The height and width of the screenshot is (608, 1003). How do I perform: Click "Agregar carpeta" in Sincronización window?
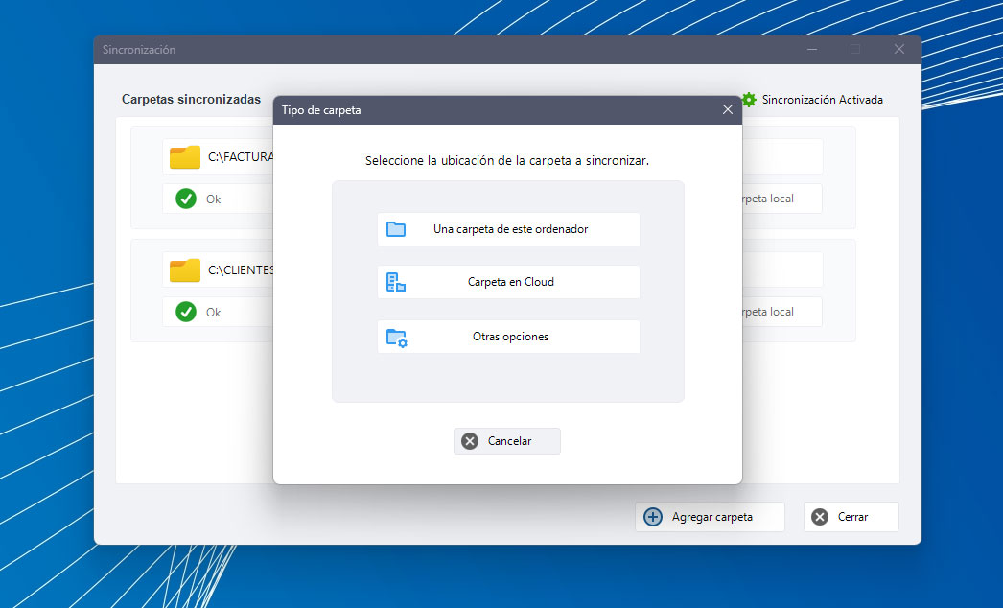[x=710, y=517]
